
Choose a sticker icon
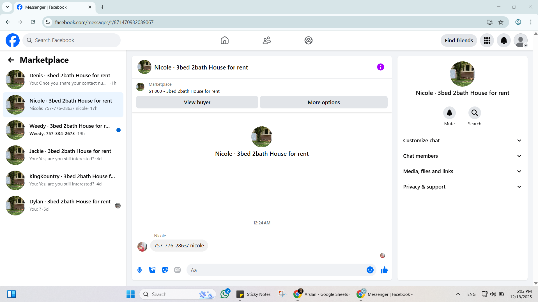pos(165,270)
